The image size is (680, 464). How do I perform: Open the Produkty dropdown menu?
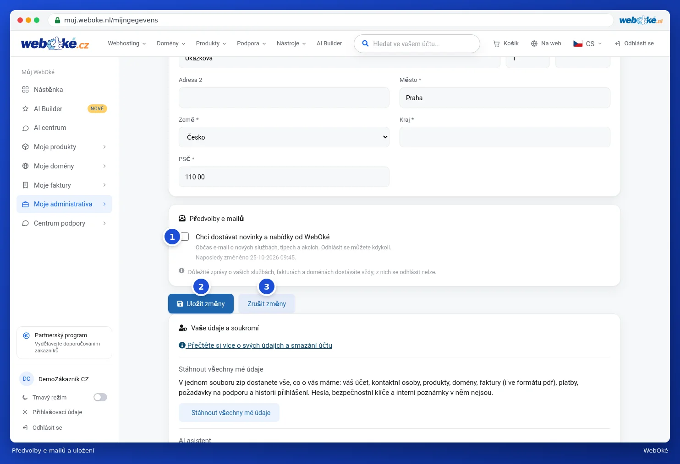[211, 43]
